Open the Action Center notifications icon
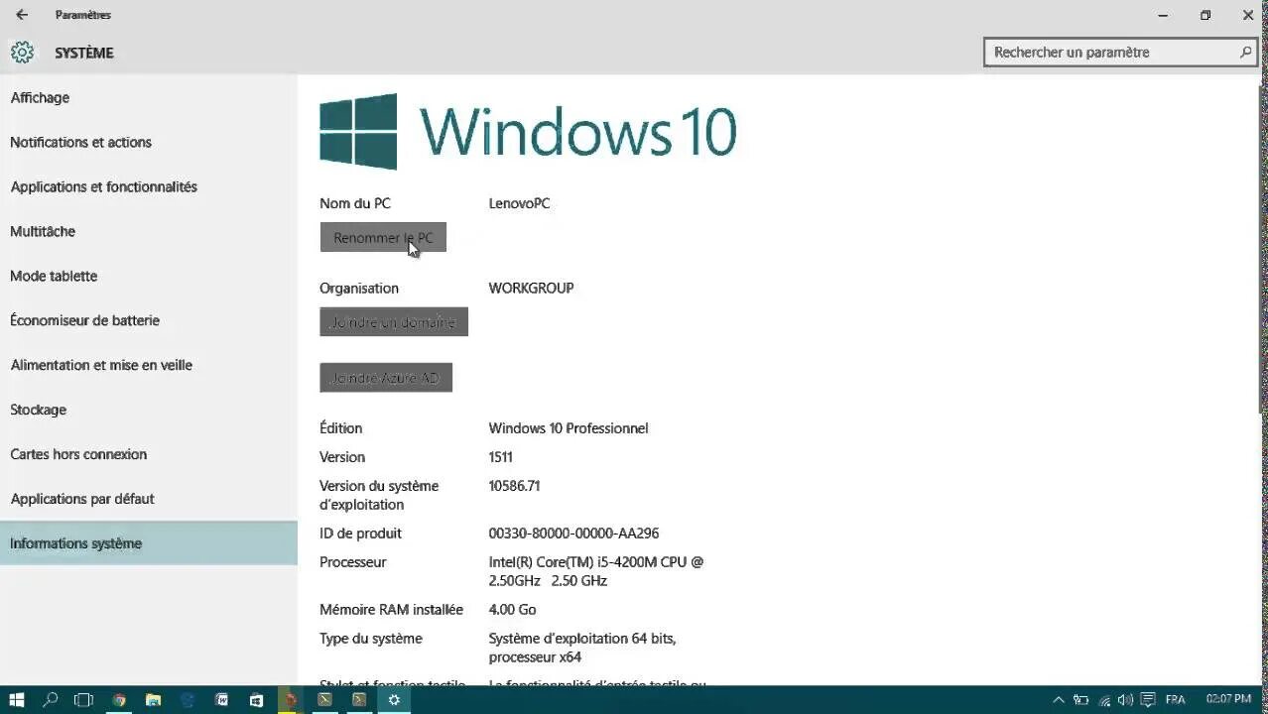The width and height of the screenshot is (1268, 714). 1148,699
